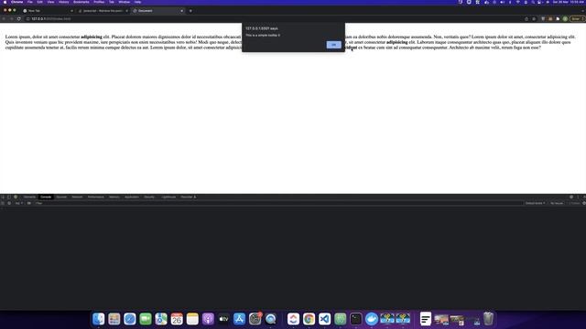Open DevTools Lighthouse tab
The width and height of the screenshot is (586, 329).
coord(168,197)
